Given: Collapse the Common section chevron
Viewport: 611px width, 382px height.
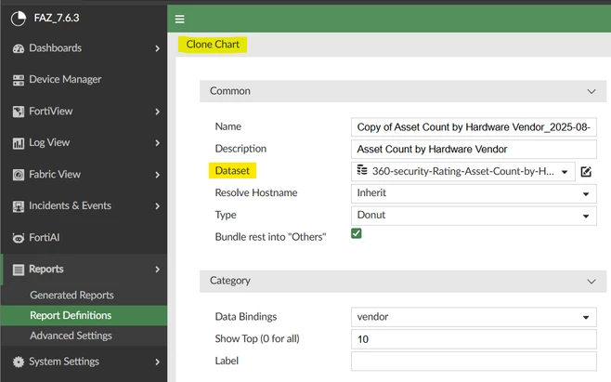Looking at the screenshot, I should click(591, 91).
